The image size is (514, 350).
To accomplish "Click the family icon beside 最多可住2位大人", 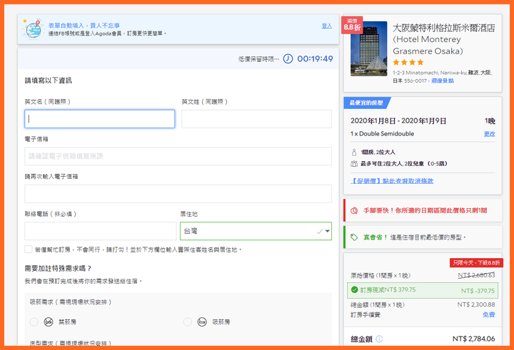I will coord(354,164).
